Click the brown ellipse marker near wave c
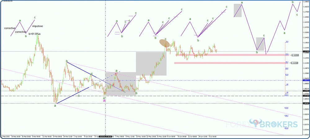This screenshot has height=139, width=310. click(163, 43)
